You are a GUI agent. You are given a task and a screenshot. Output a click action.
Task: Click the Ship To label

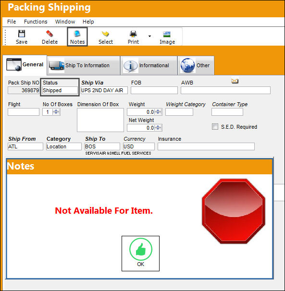[95, 139]
